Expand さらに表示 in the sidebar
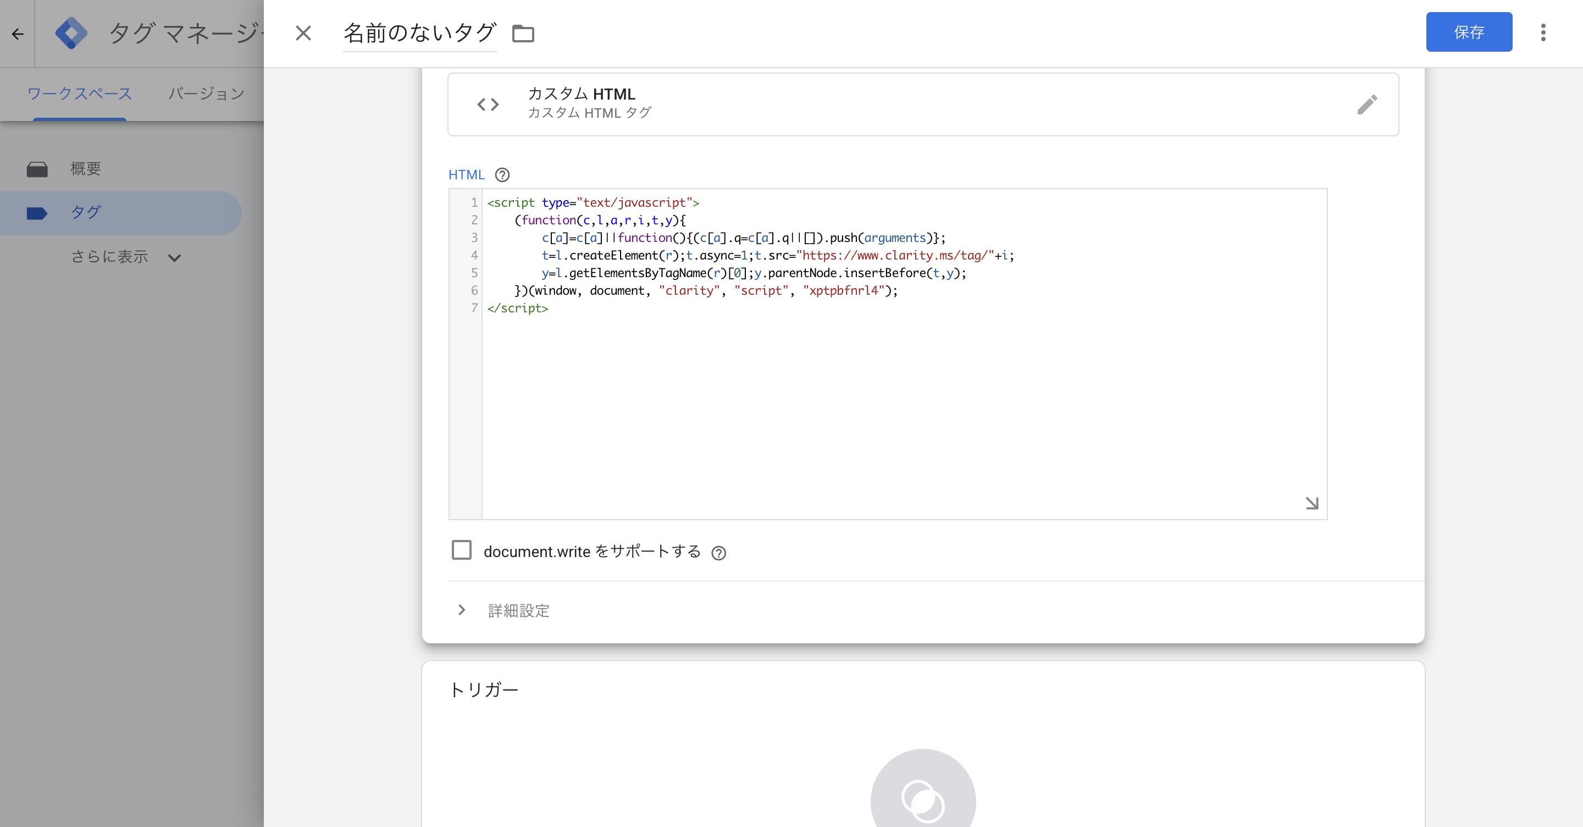This screenshot has height=827, width=1583. pyautogui.click(x=126, y=257)
